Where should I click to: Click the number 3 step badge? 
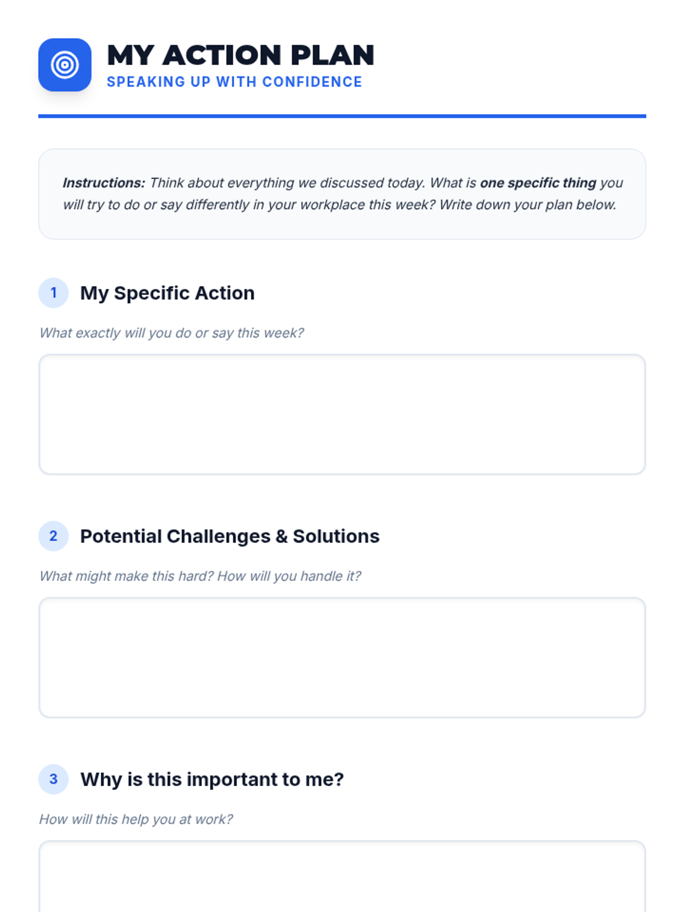[x=54, y=779]
